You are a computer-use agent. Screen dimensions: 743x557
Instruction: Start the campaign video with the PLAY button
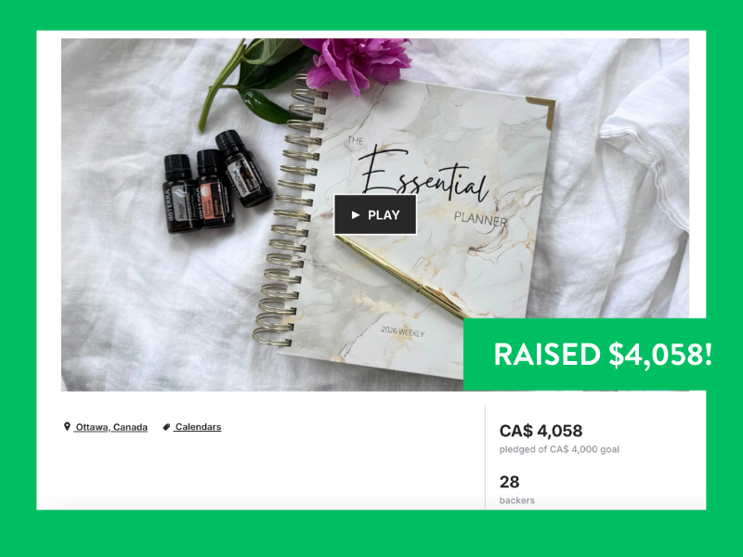pos(375,214)
